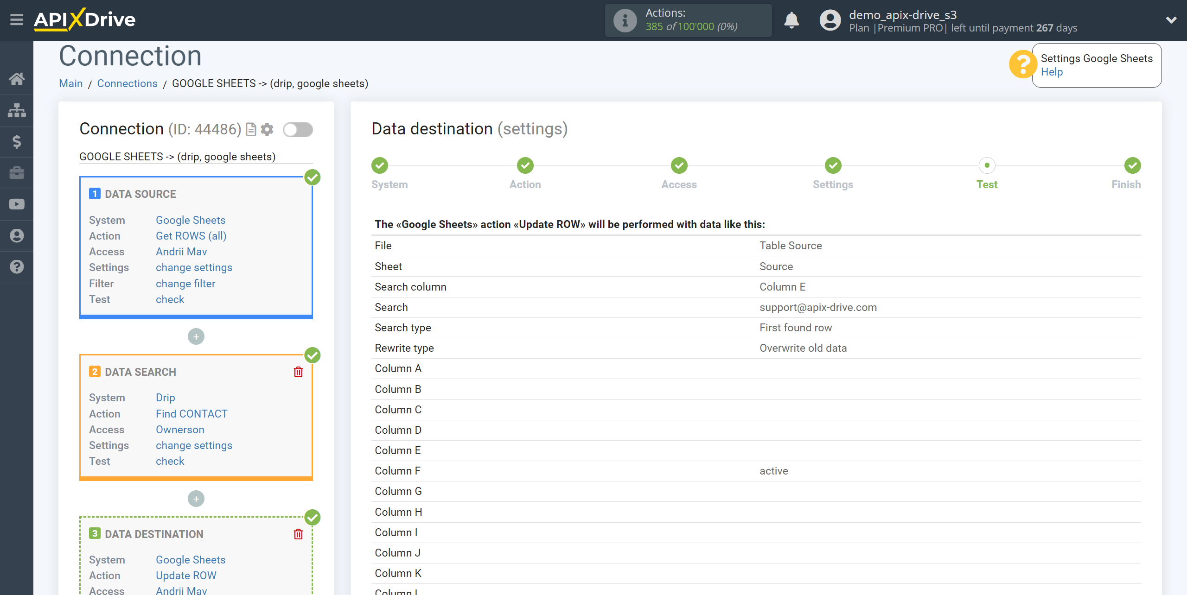Image resolution: width=1187 pixels, height=595 pixels.
Task: Change settings in Data Source
Action: [194, 267]
